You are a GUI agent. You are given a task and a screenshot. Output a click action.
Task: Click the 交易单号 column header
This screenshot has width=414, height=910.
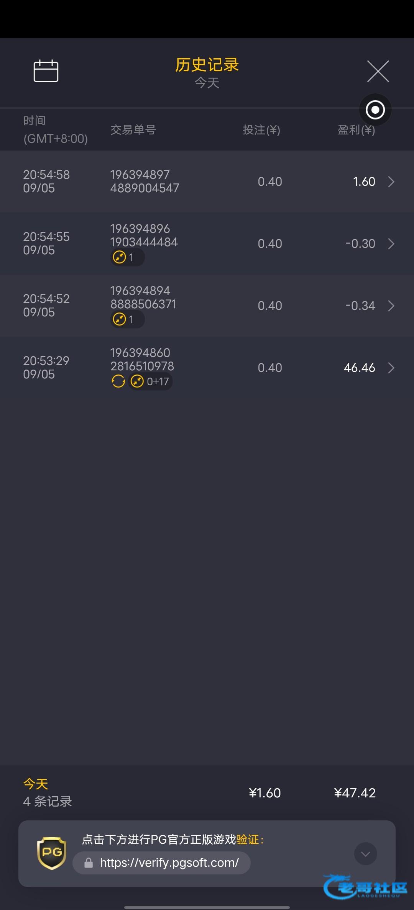[x=133, y=130]
